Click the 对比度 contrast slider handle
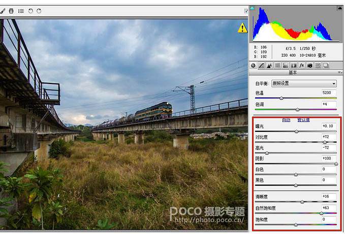 click(x=325, y=142)
